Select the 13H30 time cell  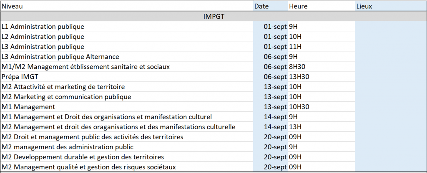click(x=322, y=77)
